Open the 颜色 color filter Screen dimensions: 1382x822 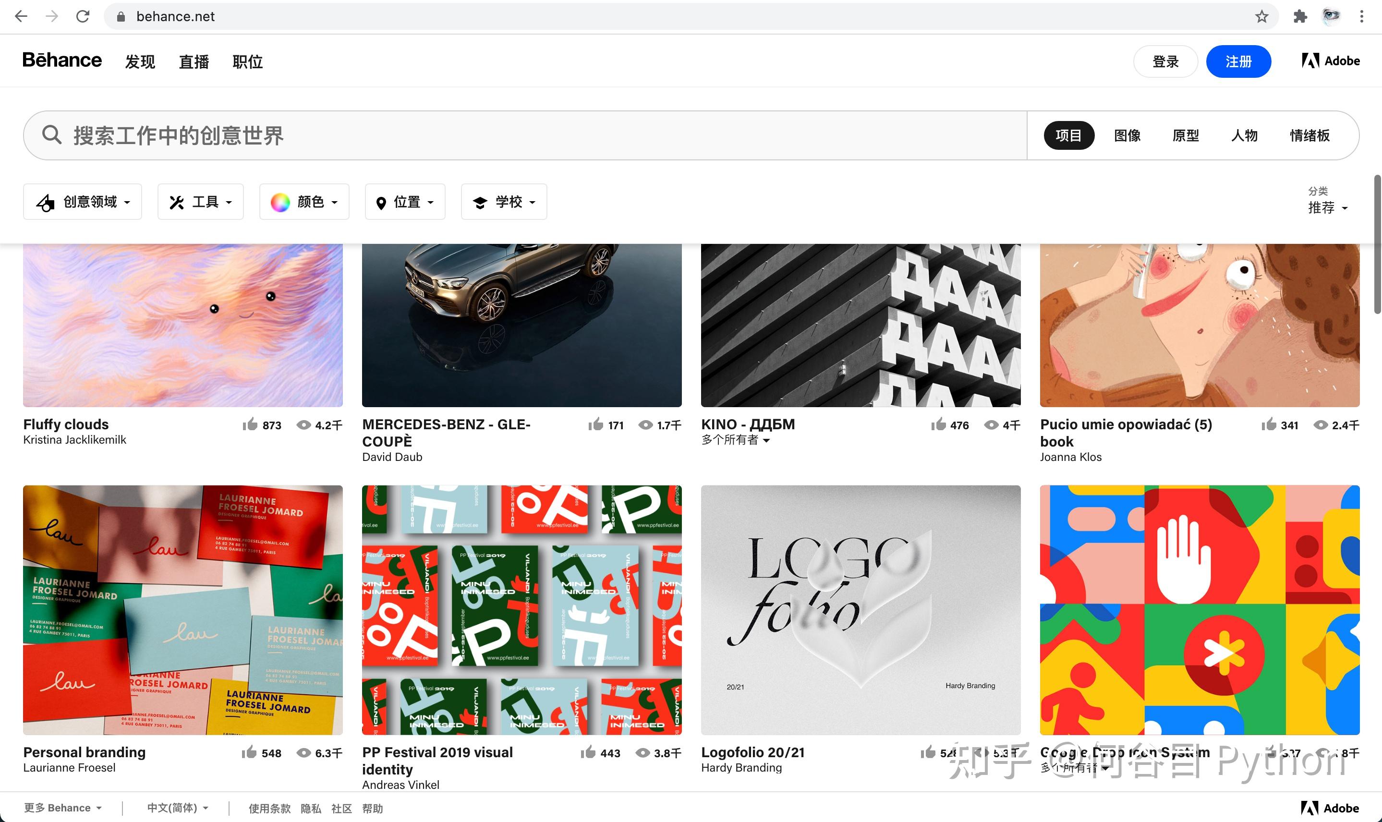tap(304, 202)
